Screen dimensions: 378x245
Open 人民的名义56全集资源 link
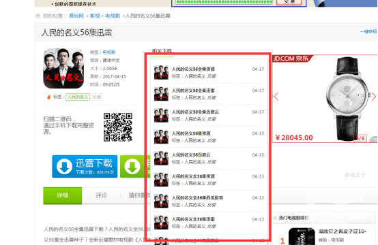pyautogui.click(x=193, y=69)
